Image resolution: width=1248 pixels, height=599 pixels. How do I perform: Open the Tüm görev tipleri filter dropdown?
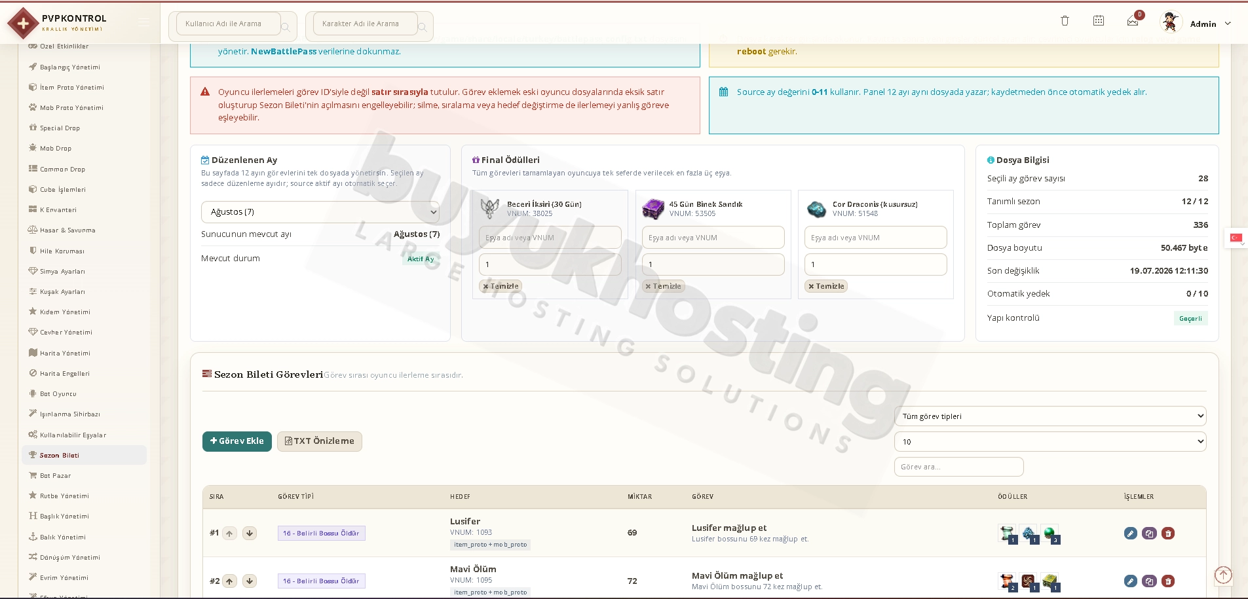[x=1050, y=416]
